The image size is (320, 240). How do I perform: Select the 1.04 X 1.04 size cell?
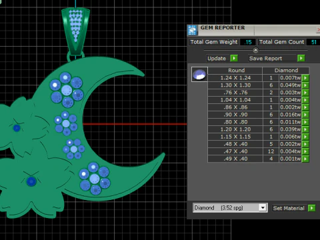point(235,100)
